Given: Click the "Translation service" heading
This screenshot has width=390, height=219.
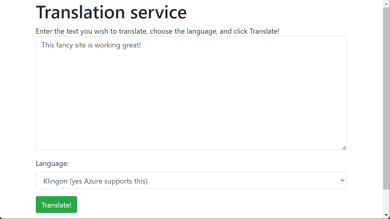Looking at the screenshot, I should point(111,12).
